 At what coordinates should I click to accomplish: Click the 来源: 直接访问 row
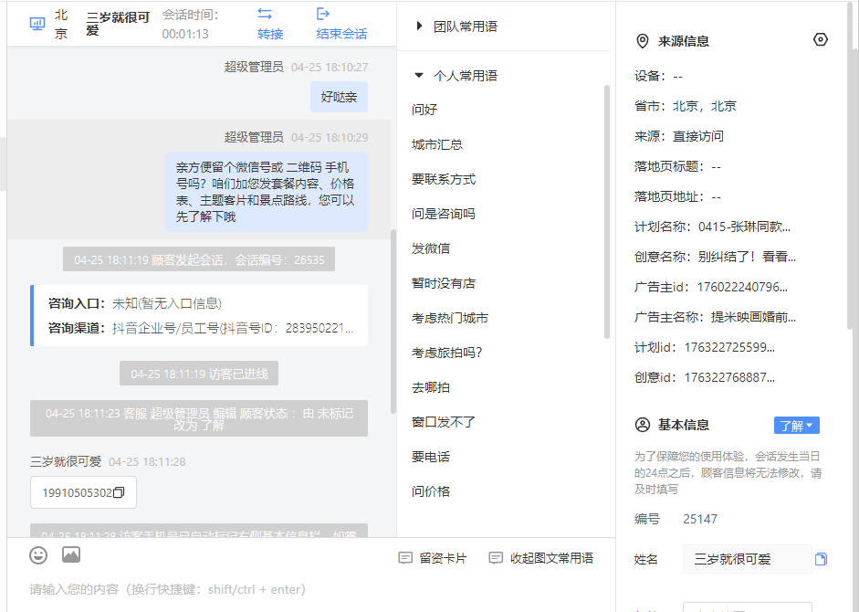679,136
